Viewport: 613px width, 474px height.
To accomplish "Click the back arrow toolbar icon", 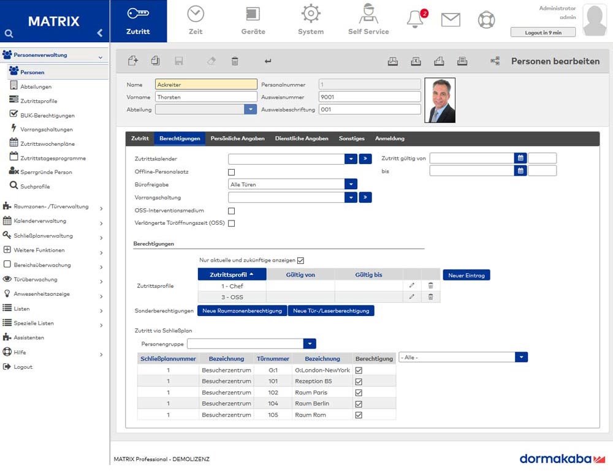I will [x=268, y=61].
